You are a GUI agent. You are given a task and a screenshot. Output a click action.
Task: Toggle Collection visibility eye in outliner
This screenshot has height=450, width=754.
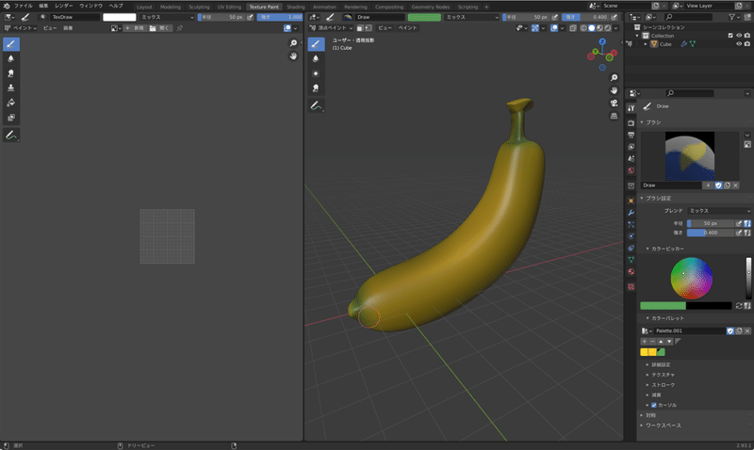[739, 36]
